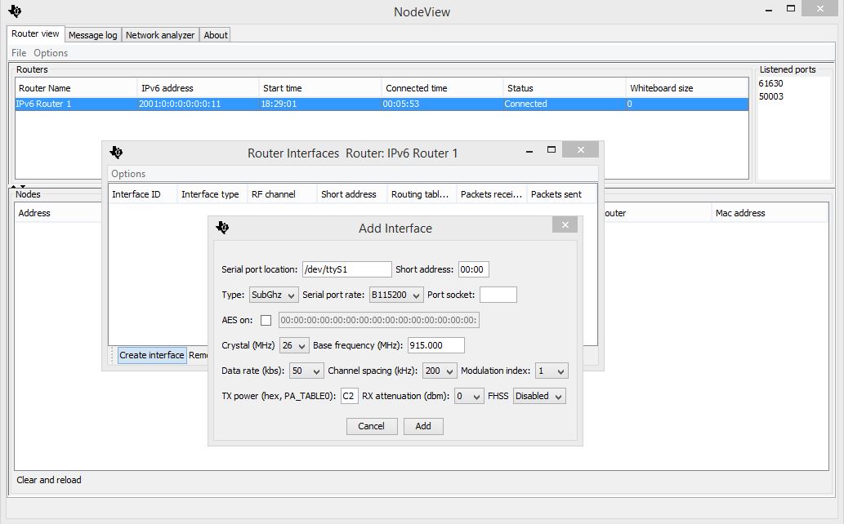
Task: Open the Modulation index dropdown
Action: tap(552, 371)
